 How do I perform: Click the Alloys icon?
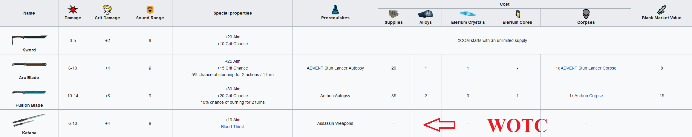pos(425,14)
